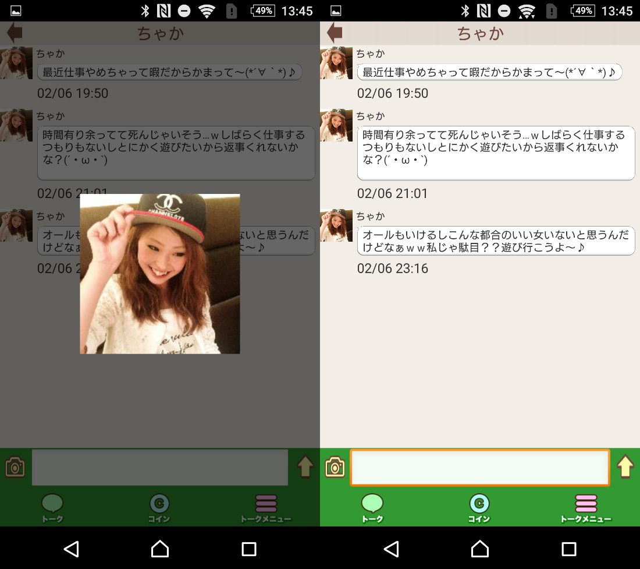The image size is (640, 569).
Task: Open dimmed トークメニュー on the left screen
Action: (x=266, y=508)
